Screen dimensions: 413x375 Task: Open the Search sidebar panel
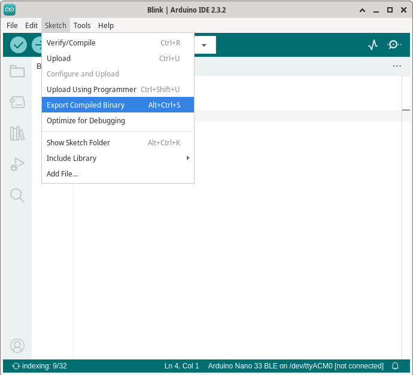(x=17, y=196)
